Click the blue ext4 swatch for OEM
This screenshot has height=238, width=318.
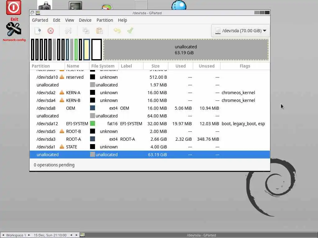point(93,108)
